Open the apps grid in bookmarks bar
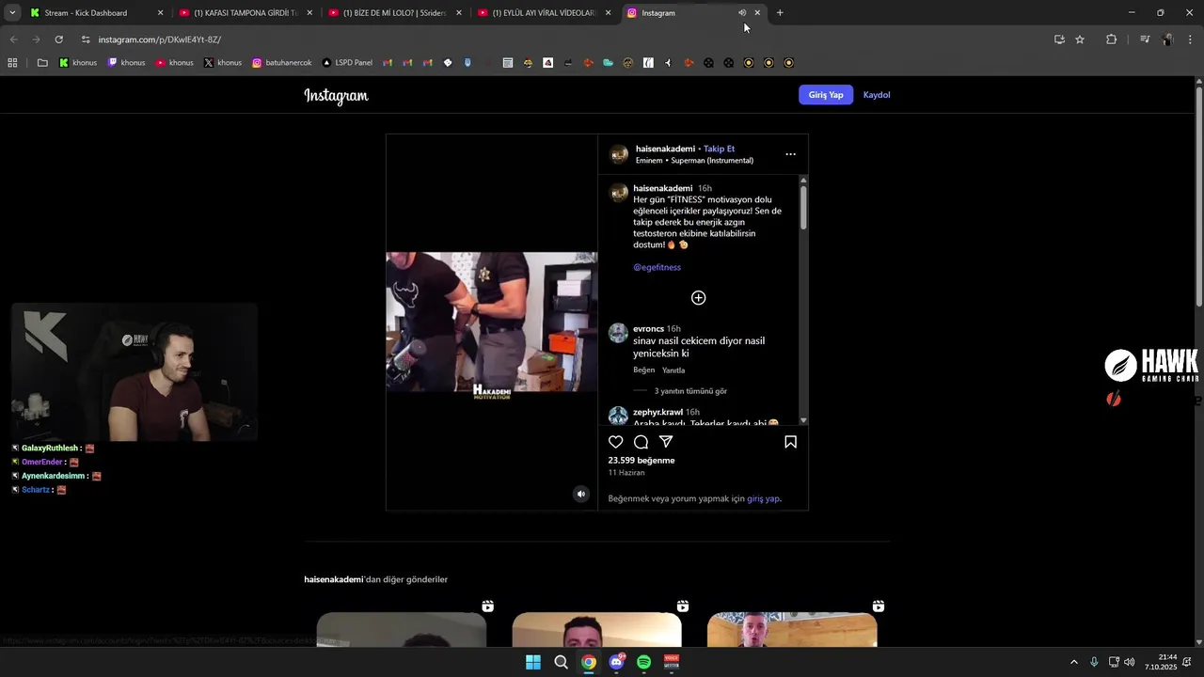 coord(12,63)
